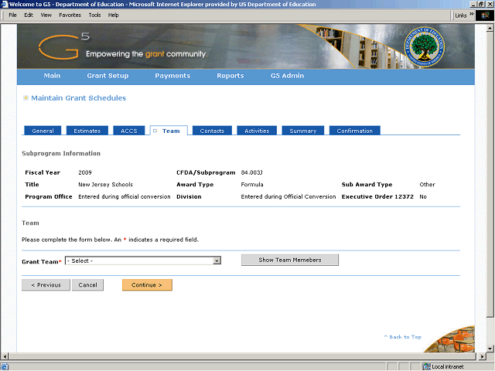Click the Formula award type value

click(x=252, y=185)
